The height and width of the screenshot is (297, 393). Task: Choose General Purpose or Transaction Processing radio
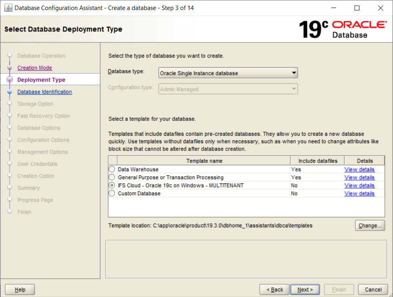click(112, 177)
